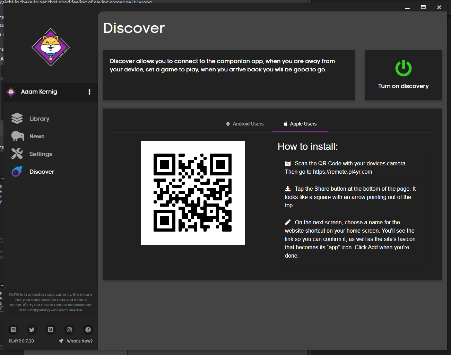Click the alpha stage notice text
Viewport: 451px width, 355px height.
[x=51, y=302]
